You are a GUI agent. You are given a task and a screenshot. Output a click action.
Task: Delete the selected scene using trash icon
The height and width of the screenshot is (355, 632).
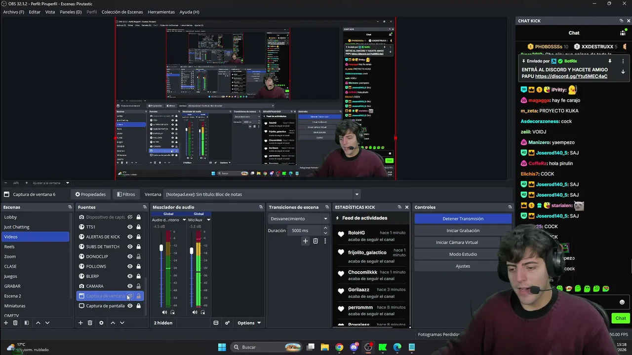(15, 323)
